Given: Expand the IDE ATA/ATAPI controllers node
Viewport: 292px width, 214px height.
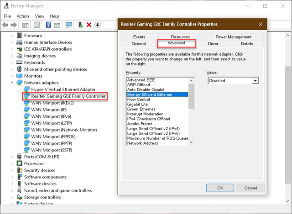Looking at the screenshot, I should coord(12,49).
